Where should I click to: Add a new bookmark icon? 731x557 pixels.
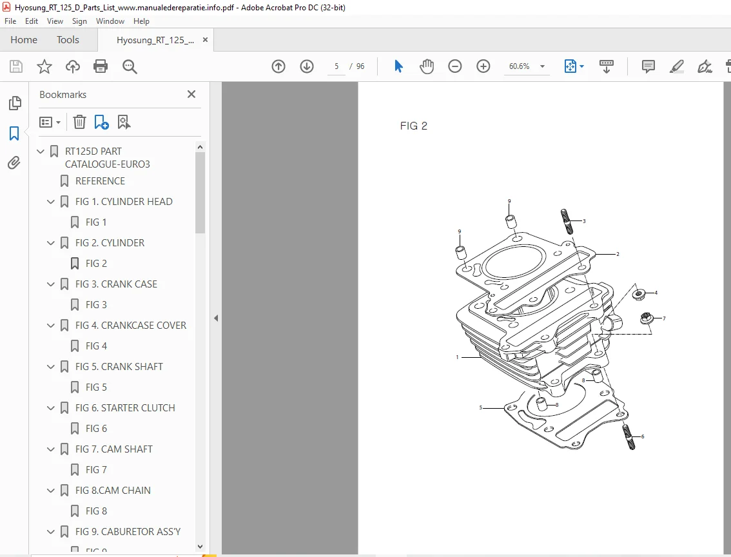[101, 122]
